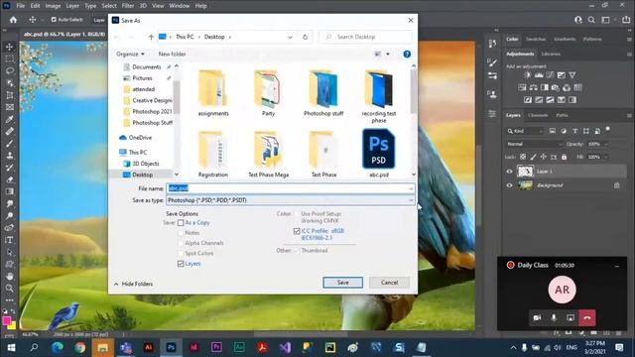
Task: Hide Layer 1 visibility eye
Action: click(509, 172)
